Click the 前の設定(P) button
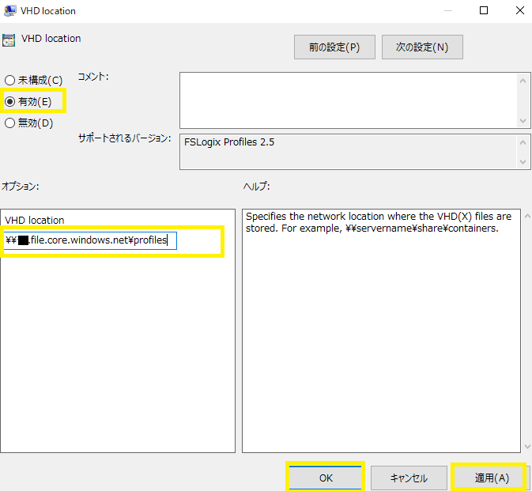 pyautogui.click(x=334, y=47)
